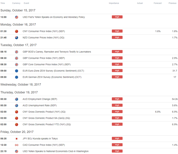The height and width of the screenshot is (154, 178).
Task: Open AUD Unemployment Rate (SEP) event
Action: [40, 106]
